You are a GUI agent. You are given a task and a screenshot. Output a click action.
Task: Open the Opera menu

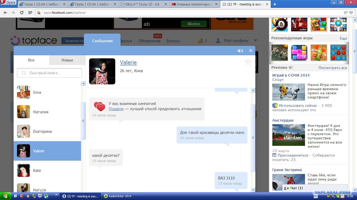pos(8,3)
